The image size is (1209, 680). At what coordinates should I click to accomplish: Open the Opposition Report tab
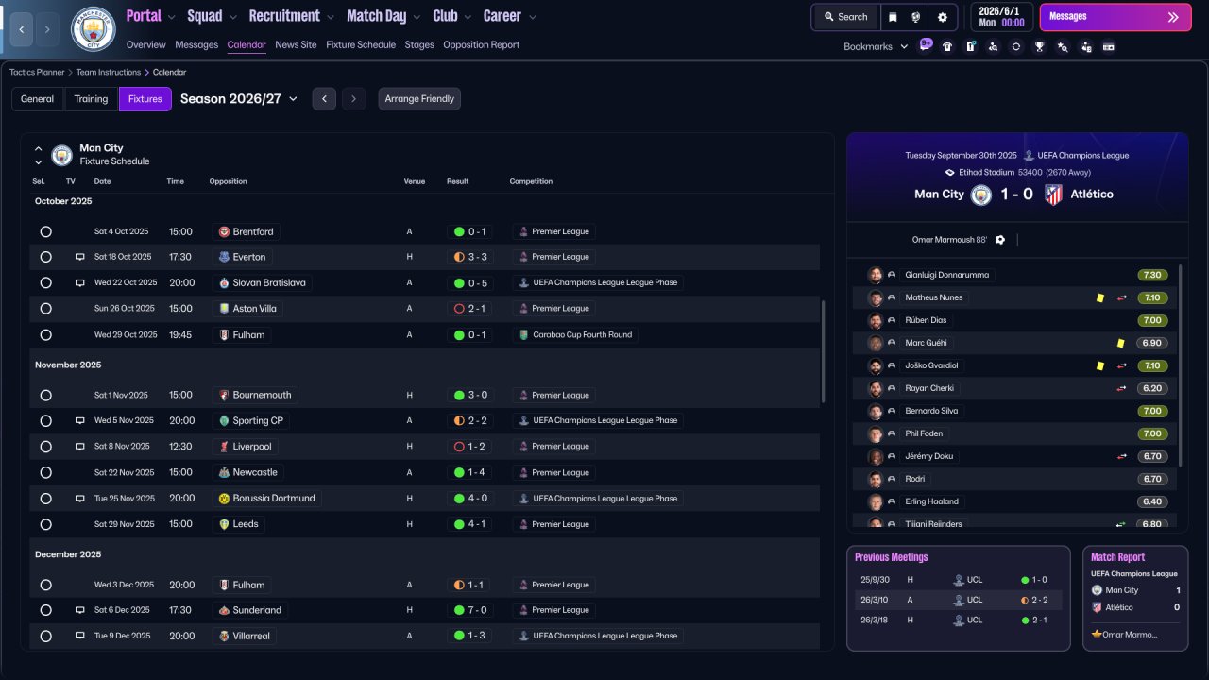[482, 45]
